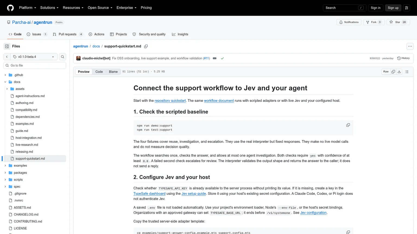The height and width of the screenshot is (234, 417).
Task: Click the claudio-michel[bot] avatar
Action: (x=78, y=58)
